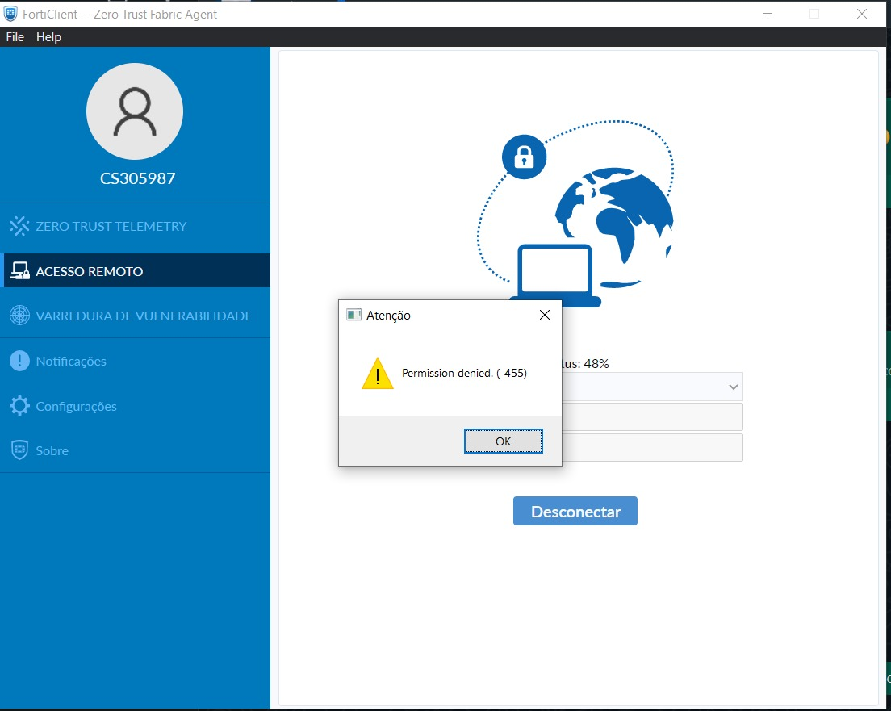Click the laptop illustration

[555, 276]
